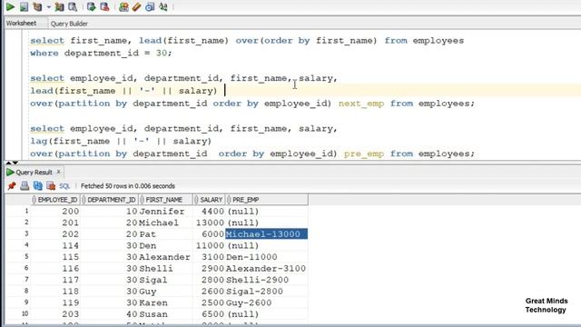
Task: Click employee ID 114 cell
Action: click(55, 245)
